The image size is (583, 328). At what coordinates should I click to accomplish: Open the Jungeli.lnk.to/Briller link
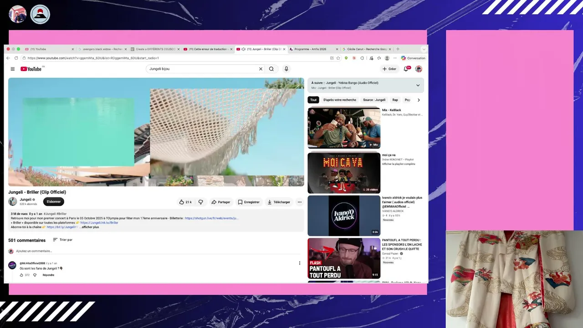pos(99,223)
